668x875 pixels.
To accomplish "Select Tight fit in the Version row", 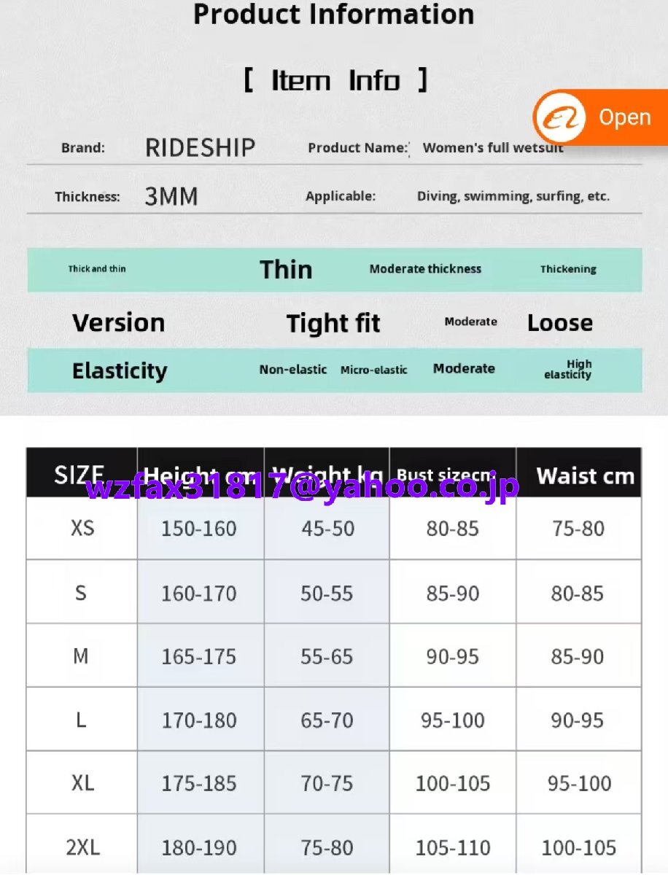I will click(x=333, y=323).
